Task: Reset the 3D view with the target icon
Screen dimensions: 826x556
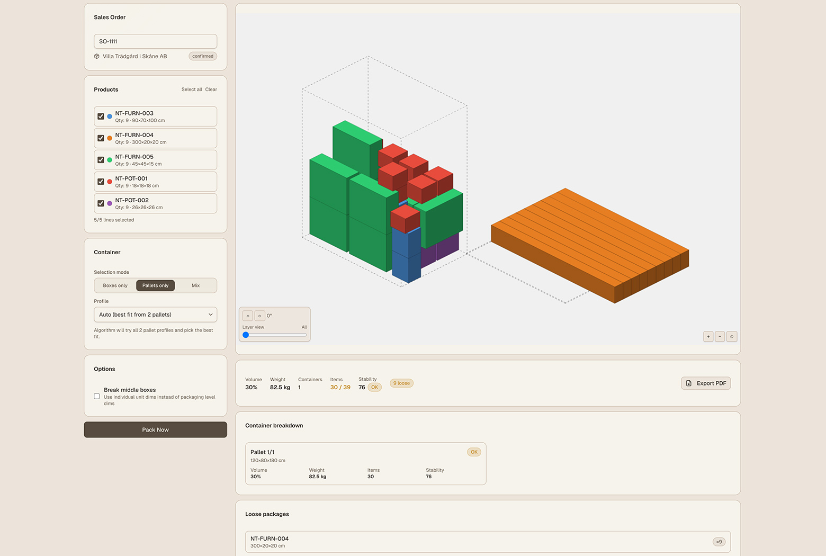Action: 732,336
